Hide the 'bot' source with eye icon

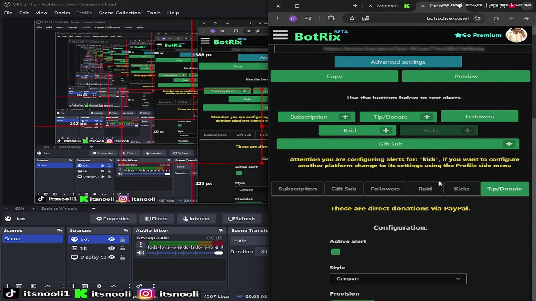point(111,239)
